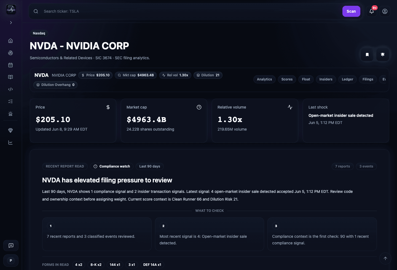
Task: Click the app logo in the sidebar
Action: click(x=11, y=10)
